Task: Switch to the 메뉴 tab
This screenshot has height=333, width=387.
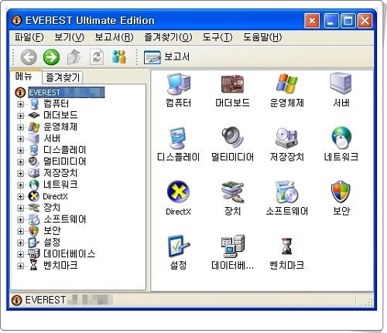Action: click(25, 76)
